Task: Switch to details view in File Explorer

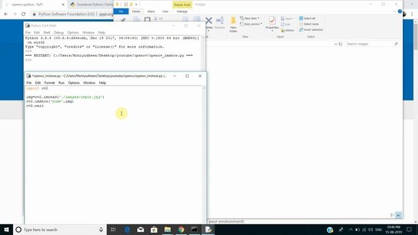Action: [392, 215]
